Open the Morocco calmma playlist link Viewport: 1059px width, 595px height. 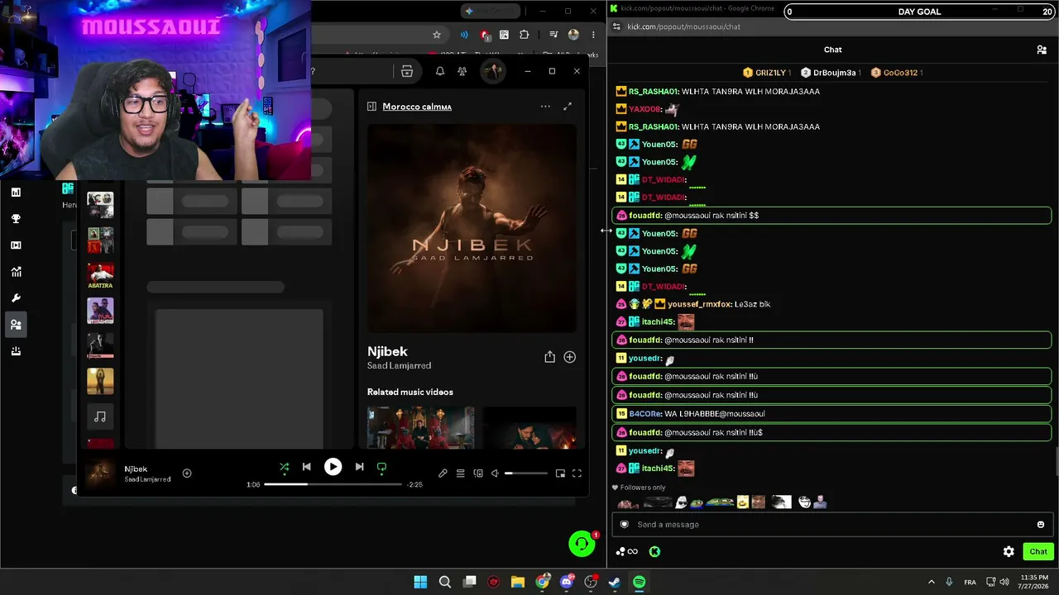click(x=417, y=107)
